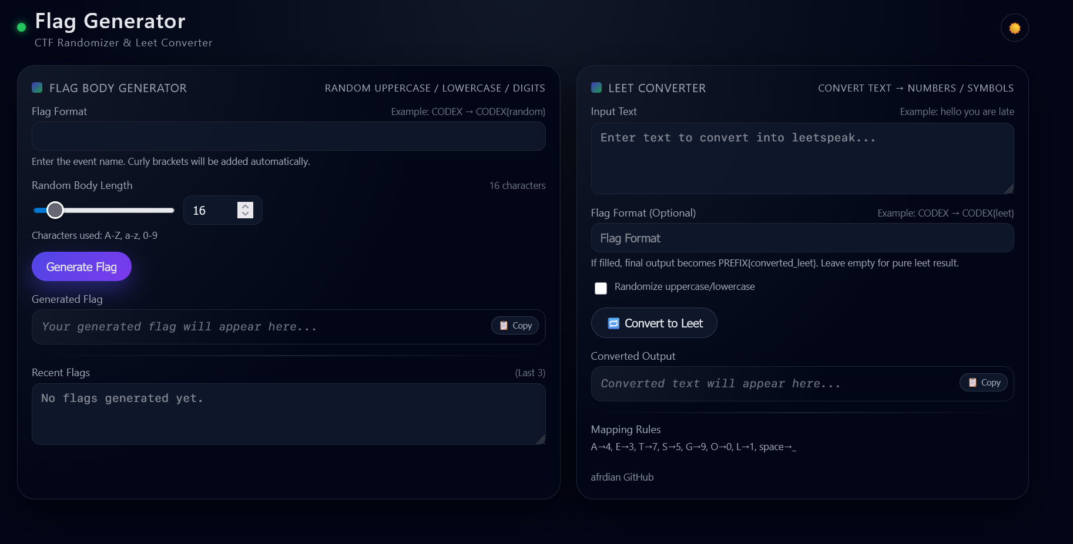Click the "If filled, final output becomes" helper text

coord(775,263)
